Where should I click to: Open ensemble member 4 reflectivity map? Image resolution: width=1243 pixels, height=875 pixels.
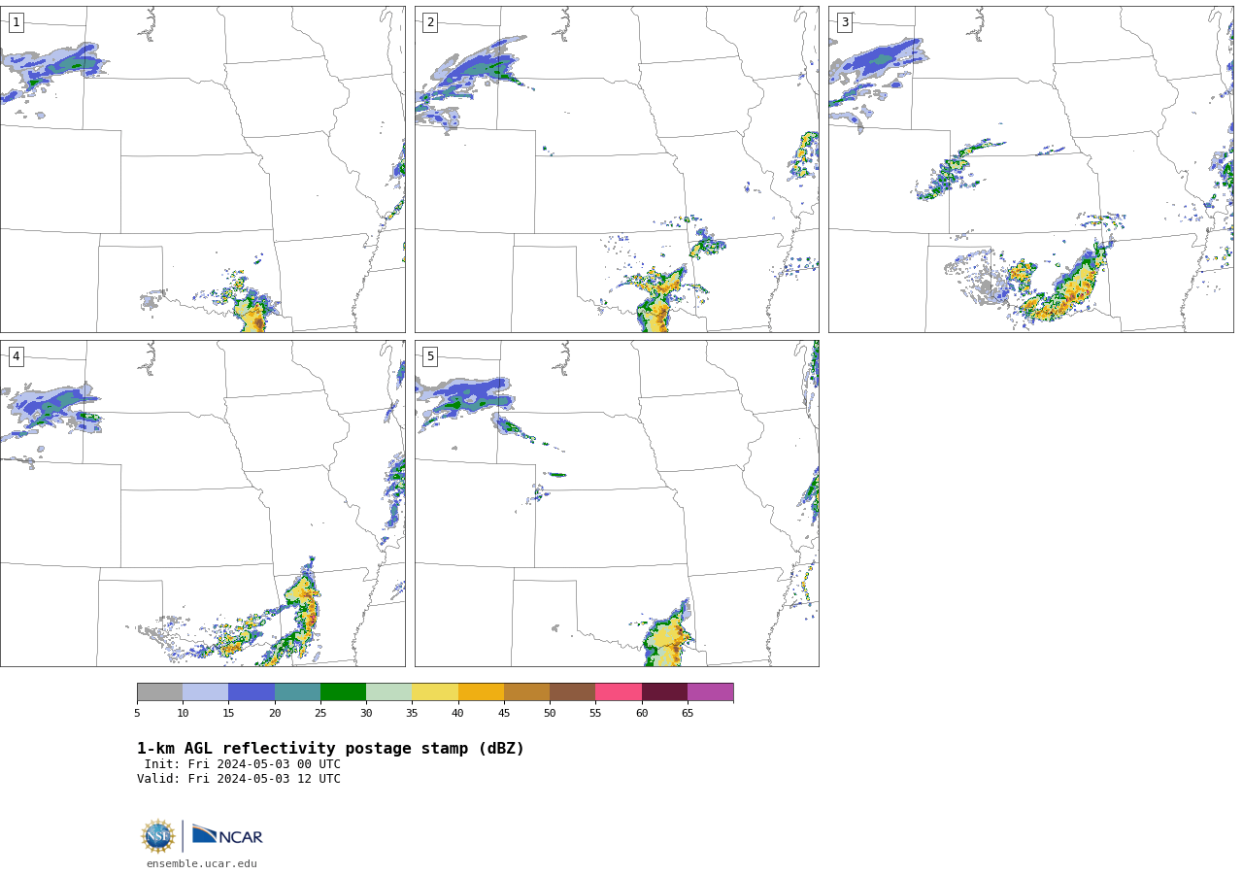tap(202, 503)
